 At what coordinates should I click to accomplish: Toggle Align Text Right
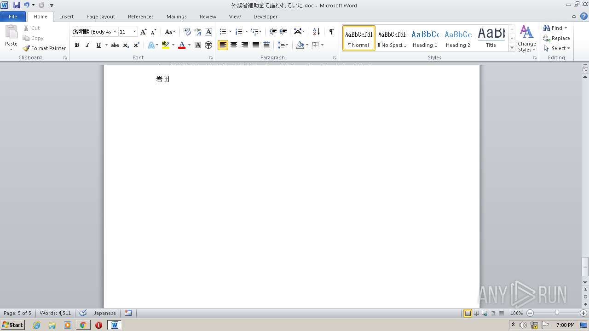point(245,45)
